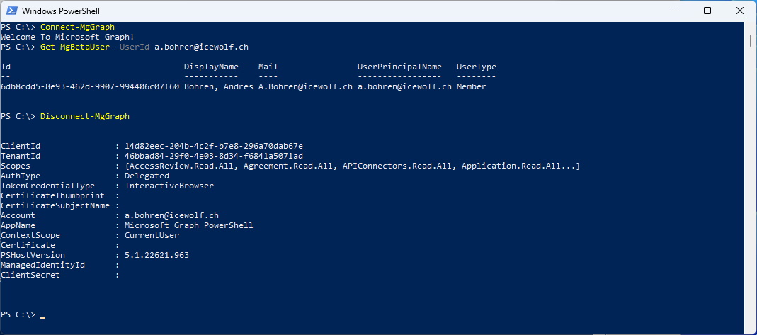This screenshot has height=335, width=757.
Task: Minimize the Windows PowerShell window
Action: click(x=675, y=11)
